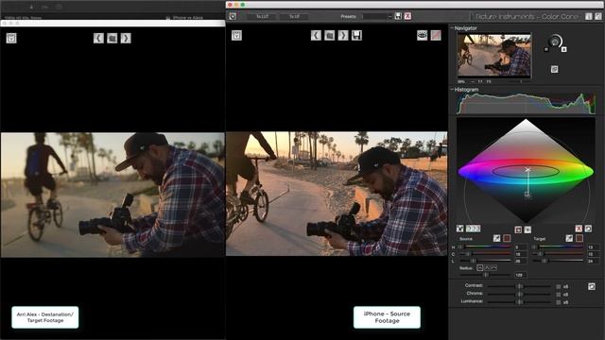The width and height of the screenshot is (605, 340).
Task: Open the help question mark icon
Action: point(598,16)
